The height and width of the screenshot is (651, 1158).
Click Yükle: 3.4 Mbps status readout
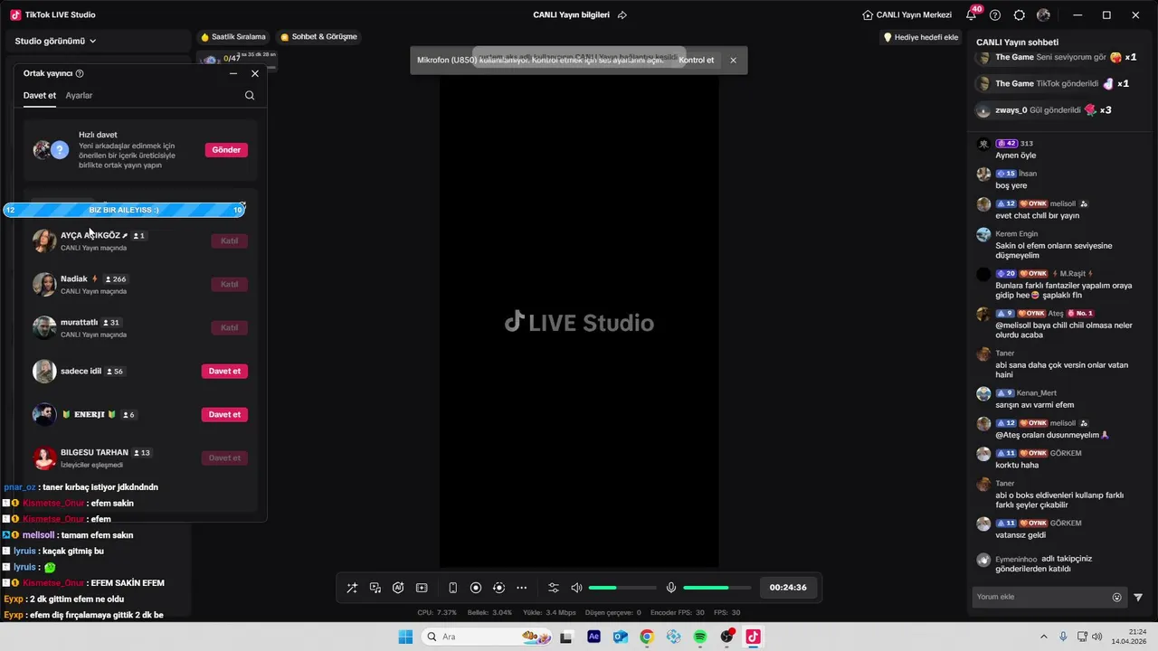click(549, 612)
